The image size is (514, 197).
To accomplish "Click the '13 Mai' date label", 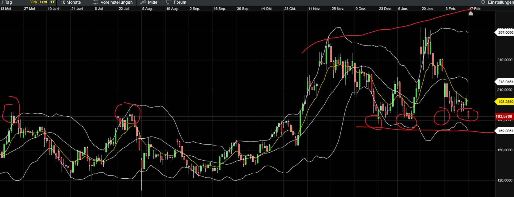I will 6,9.
